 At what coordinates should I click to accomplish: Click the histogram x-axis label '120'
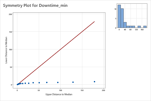coord(136,29)
